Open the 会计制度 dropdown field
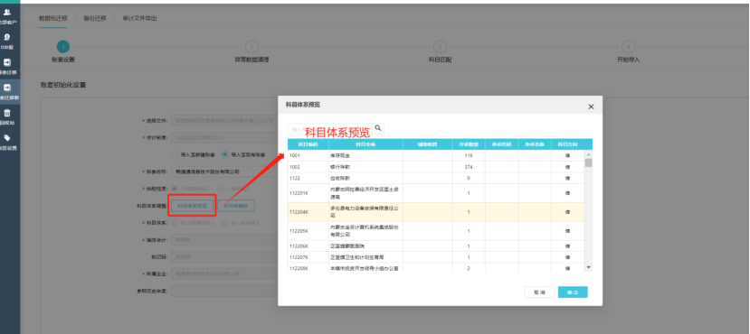This screenshot has width=750, height=334. [x=224, y=138]
